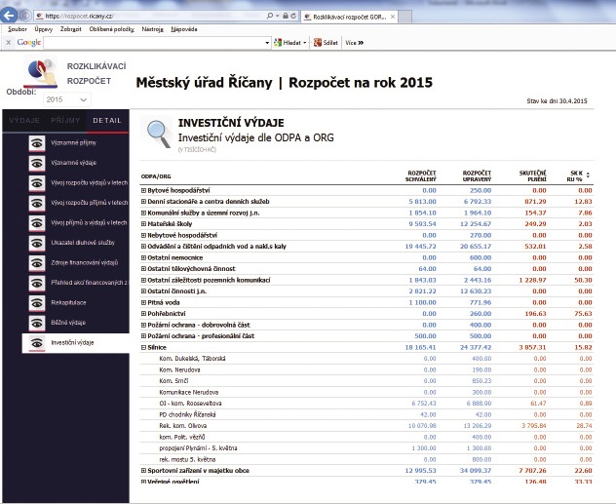The image size is (616, 504).
Task: Expand the Pitná voda row
Action: pos(143,302)
